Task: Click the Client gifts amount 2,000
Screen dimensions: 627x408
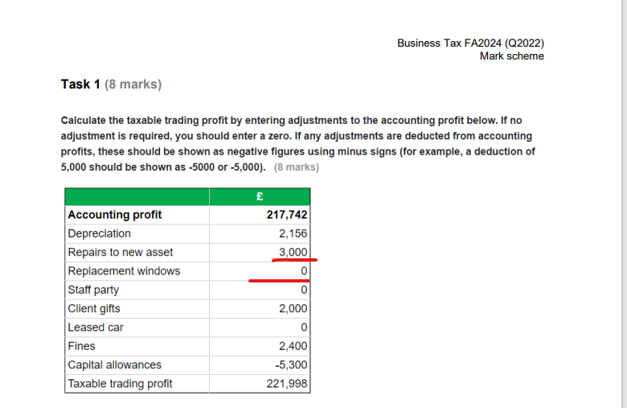Action: pos(293,309)
